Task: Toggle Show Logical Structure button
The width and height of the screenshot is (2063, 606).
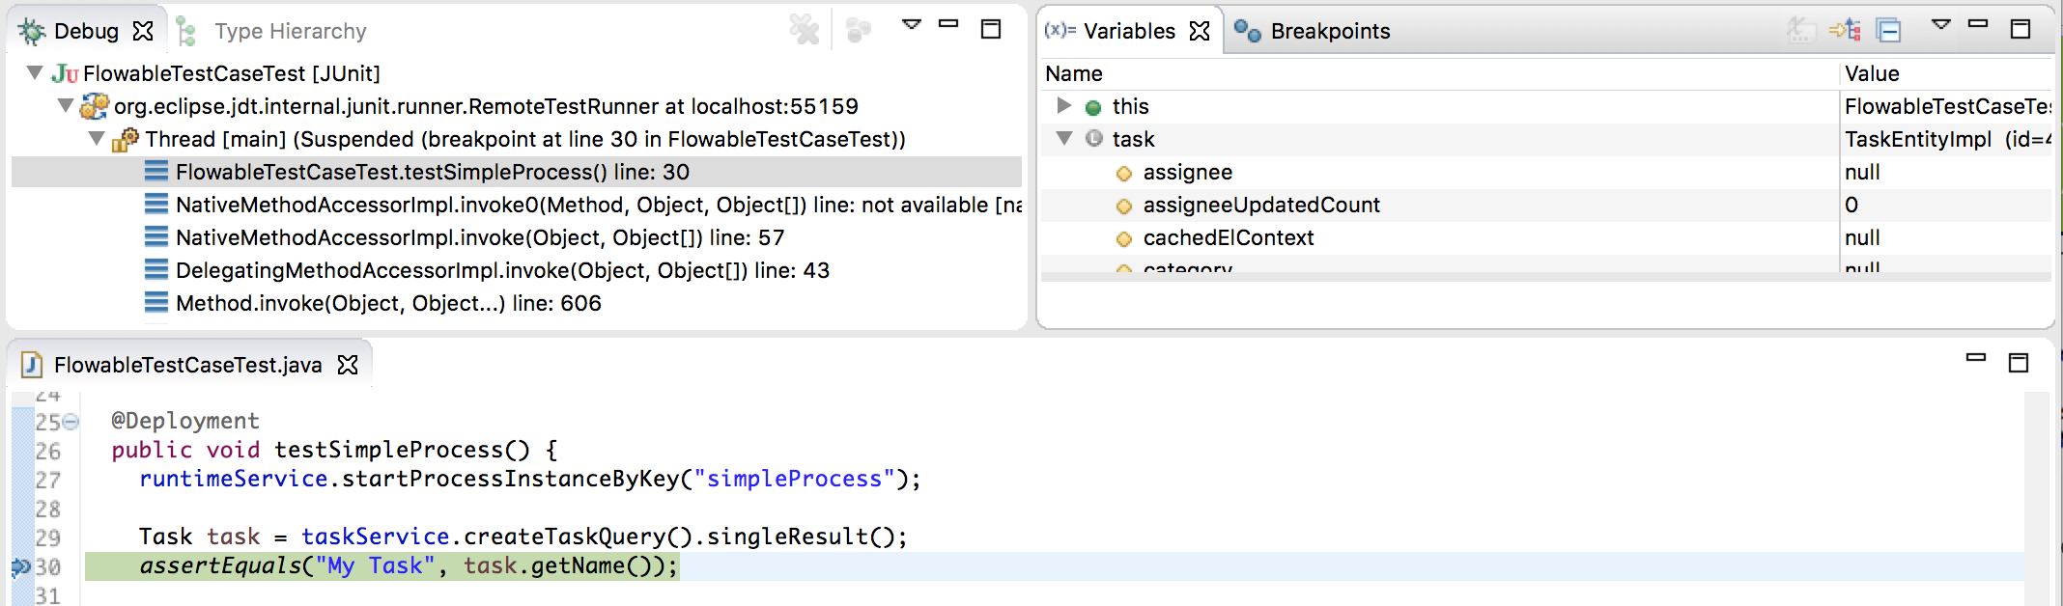Action: 1846,30
